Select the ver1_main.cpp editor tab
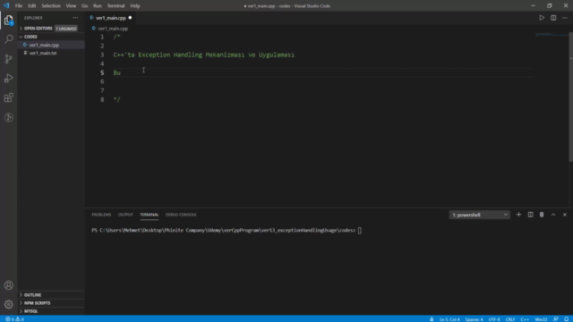Viewport: 573px width, 322px height. (x=111, y=18)
